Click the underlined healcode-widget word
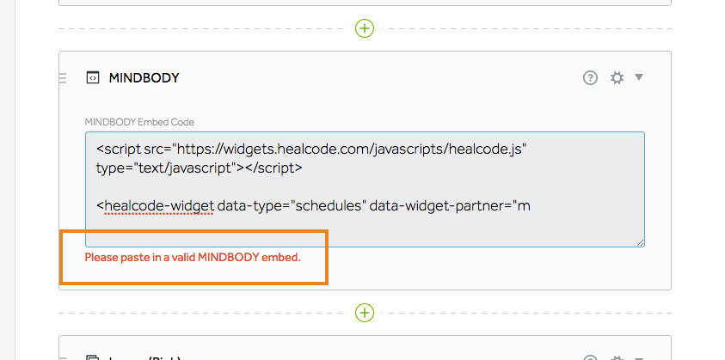This screenshot has height=360, width=725. 159,205
